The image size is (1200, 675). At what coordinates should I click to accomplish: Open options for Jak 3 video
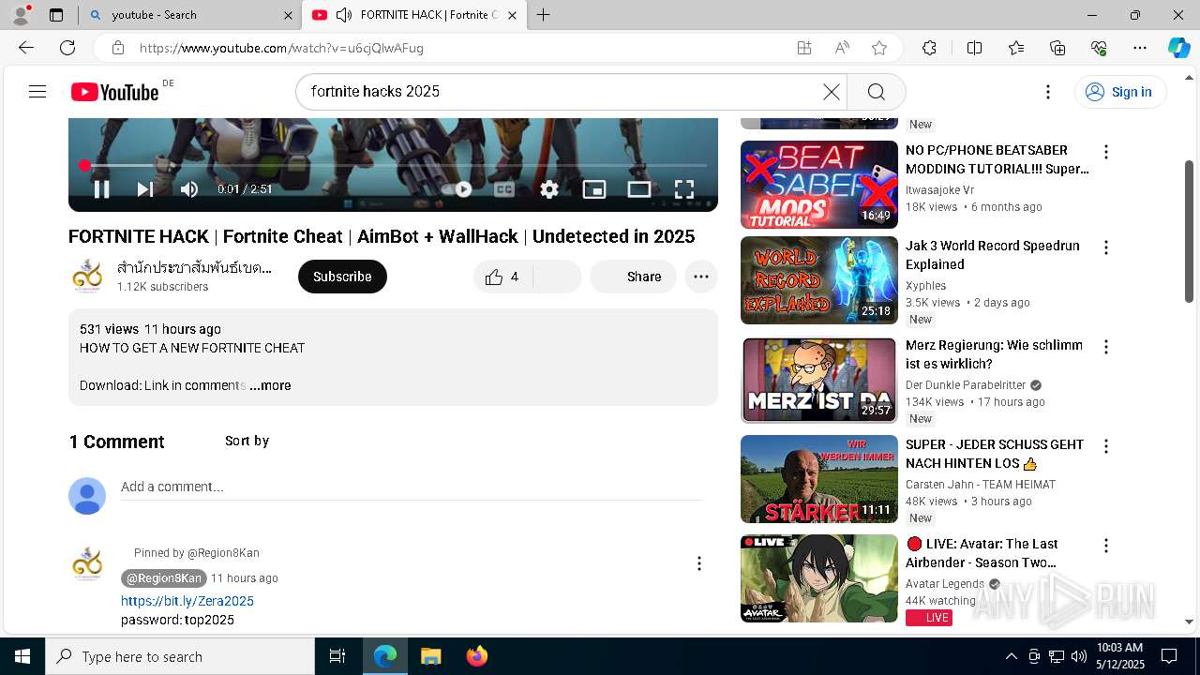[1106, 247]
